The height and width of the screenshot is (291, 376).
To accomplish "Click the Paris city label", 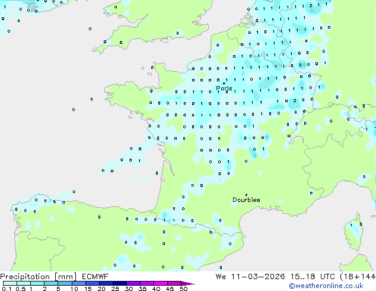I will (224, 88).
